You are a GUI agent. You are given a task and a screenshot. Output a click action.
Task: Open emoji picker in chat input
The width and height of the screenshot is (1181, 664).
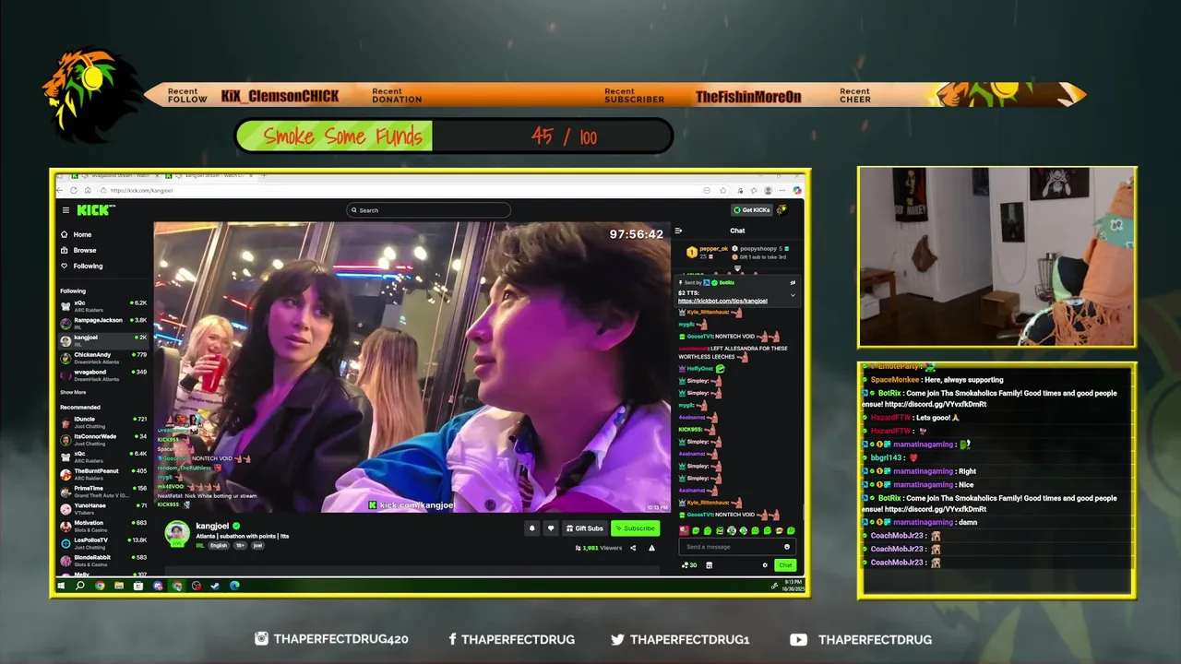(x=787, y=547)
